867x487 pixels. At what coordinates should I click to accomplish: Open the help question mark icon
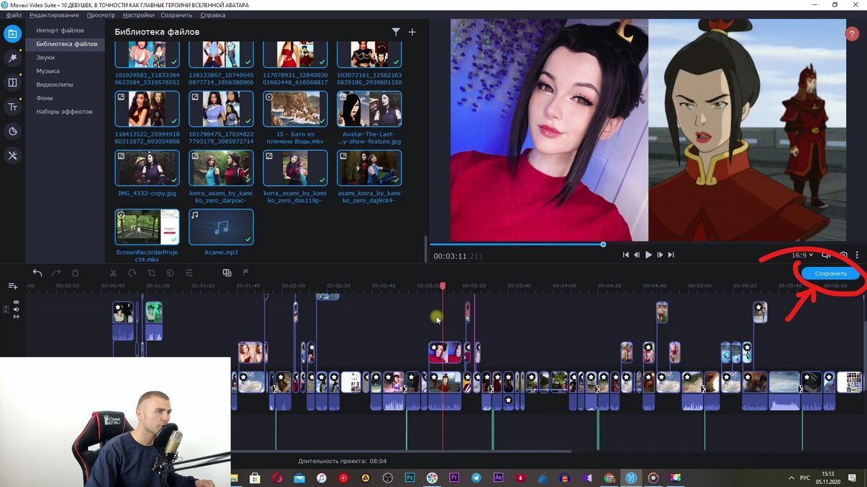coord(852,33)
